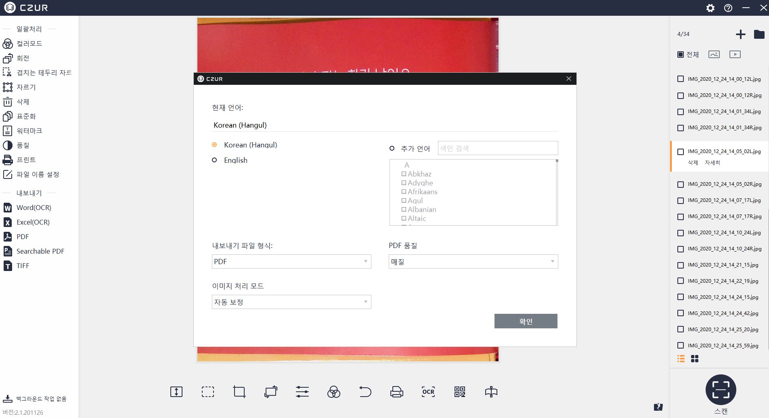
Task: Start scanning with the 스캔 button
Action: [x=721, y=390]
